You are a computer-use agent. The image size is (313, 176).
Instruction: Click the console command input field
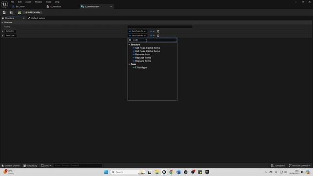click(x=78, y=166)
